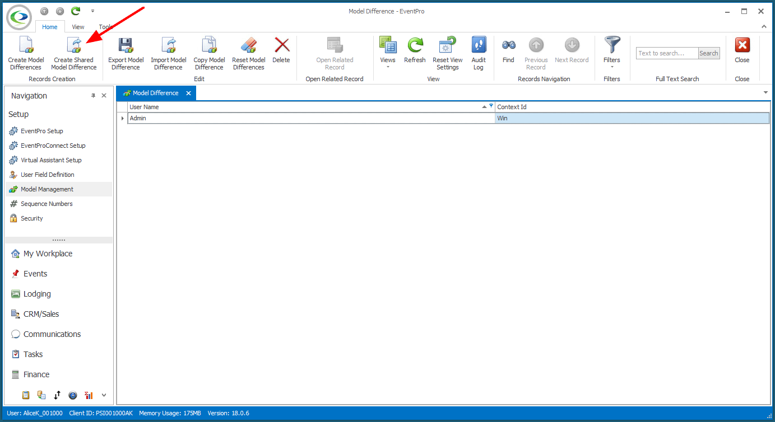Screen dimensions: 775x422
Task: Open CRM/Sales navigation group
Action: click(x=41, y=314)
